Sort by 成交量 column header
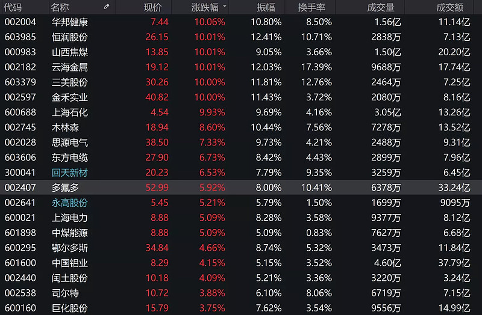Image resolution: width=482 pixels, height=315 pixels. (381, 7)
